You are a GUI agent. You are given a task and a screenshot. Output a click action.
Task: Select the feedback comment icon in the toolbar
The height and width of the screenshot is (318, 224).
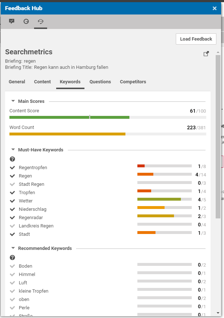pyautogui.click(x=11, y=21)
